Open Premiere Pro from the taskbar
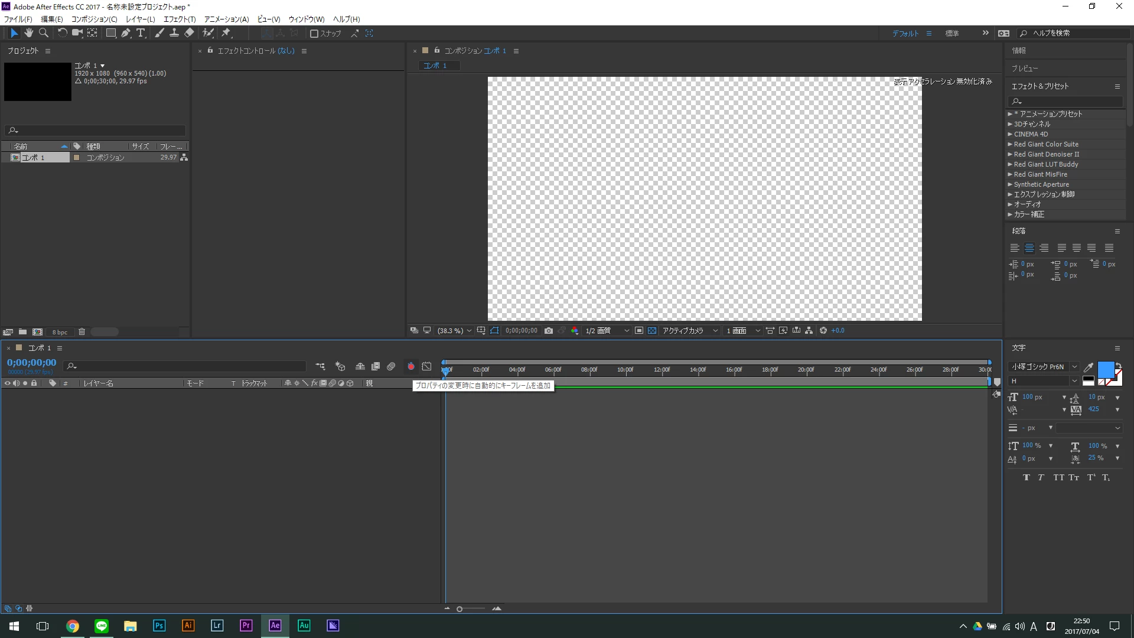 (x=246, y=626)
